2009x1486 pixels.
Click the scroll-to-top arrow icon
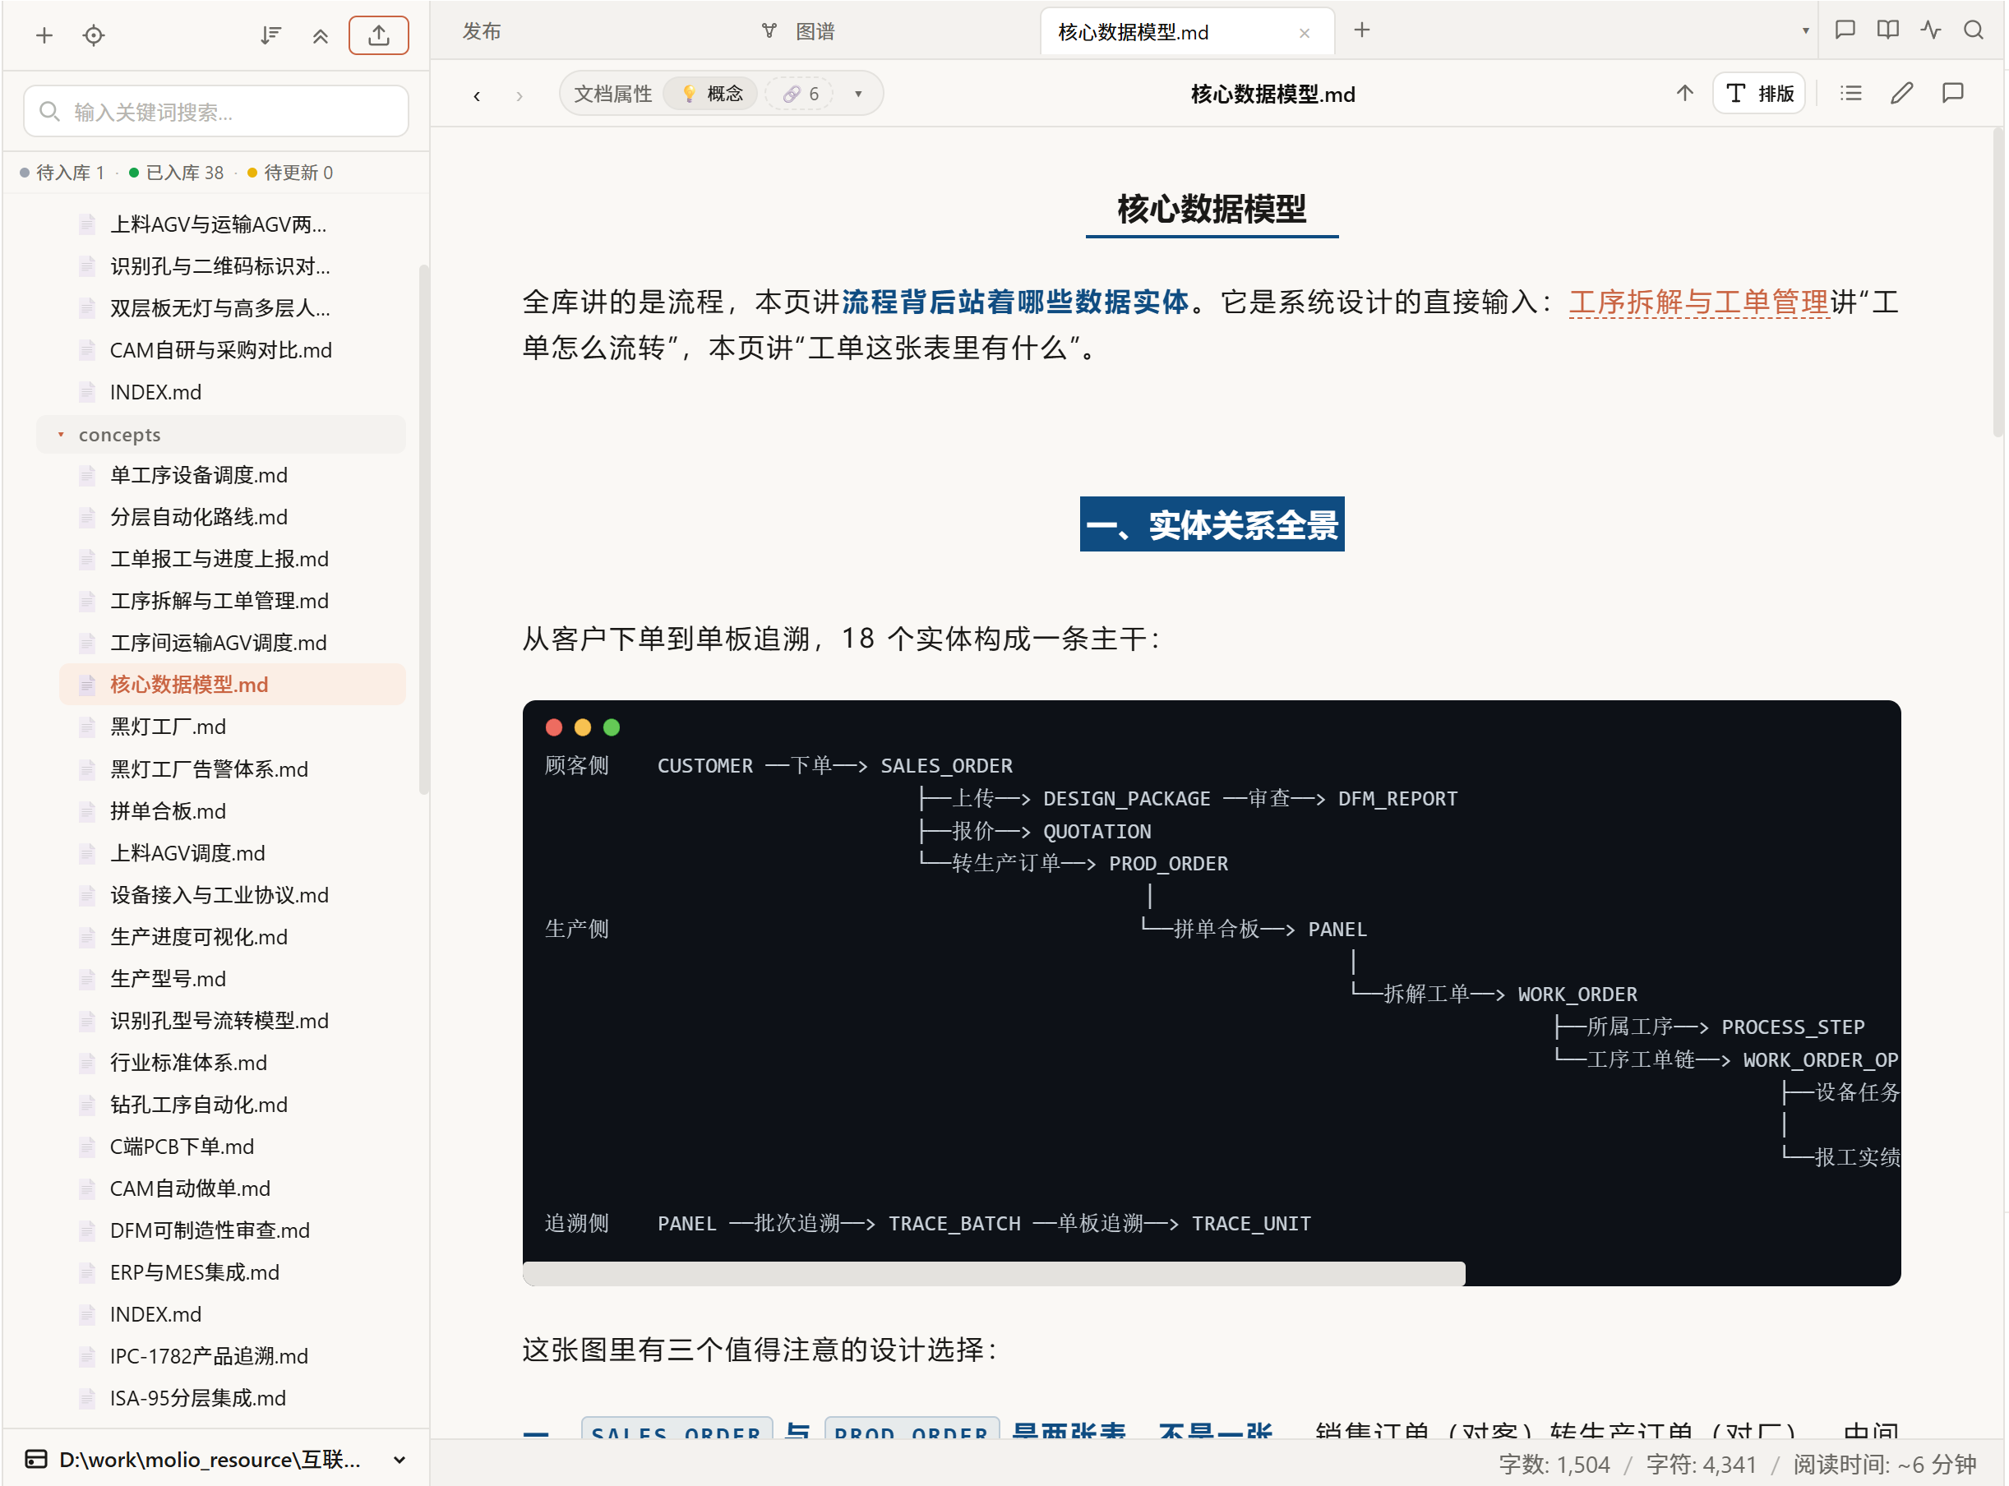pos(1685,93)
